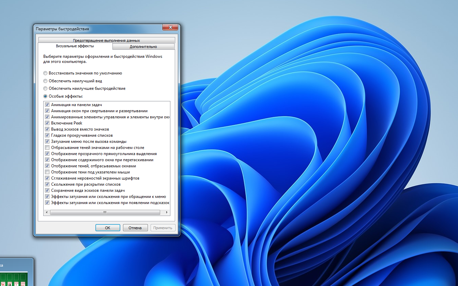Viewport: 458px width, 286px height.
Task: Enable Отображение тени под указателем мыши
Action: (x=47, y=172)
